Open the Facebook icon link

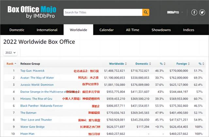[194, 12]
